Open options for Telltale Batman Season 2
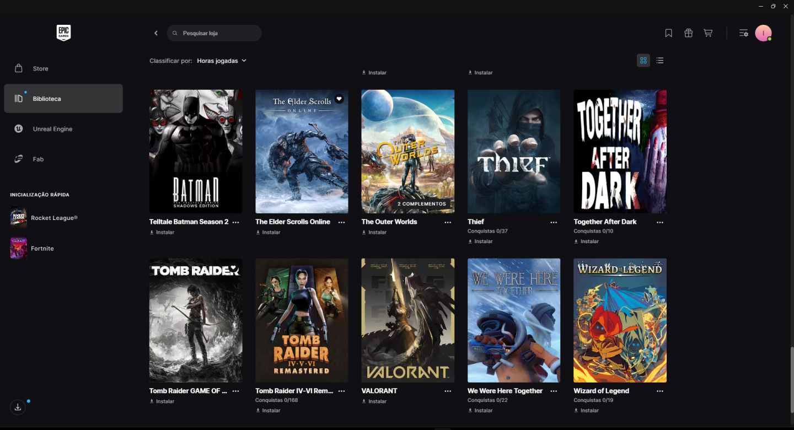 235,222
